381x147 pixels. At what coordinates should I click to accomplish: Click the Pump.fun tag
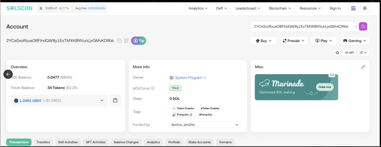[182, 115]
